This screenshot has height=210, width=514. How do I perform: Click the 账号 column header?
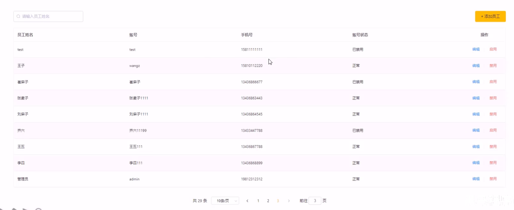pos(133,35)
